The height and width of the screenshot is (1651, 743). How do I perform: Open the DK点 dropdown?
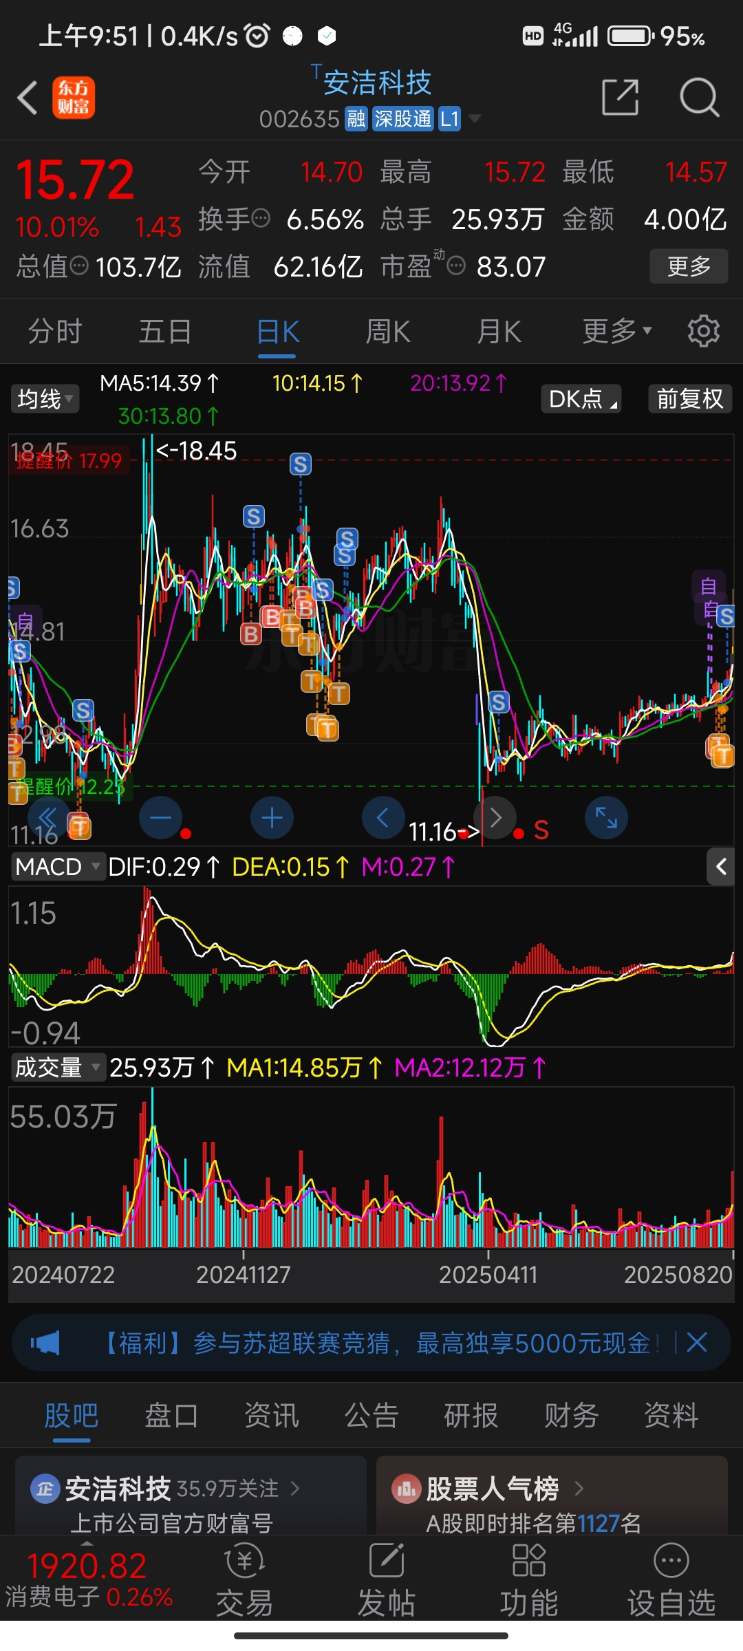581,398
